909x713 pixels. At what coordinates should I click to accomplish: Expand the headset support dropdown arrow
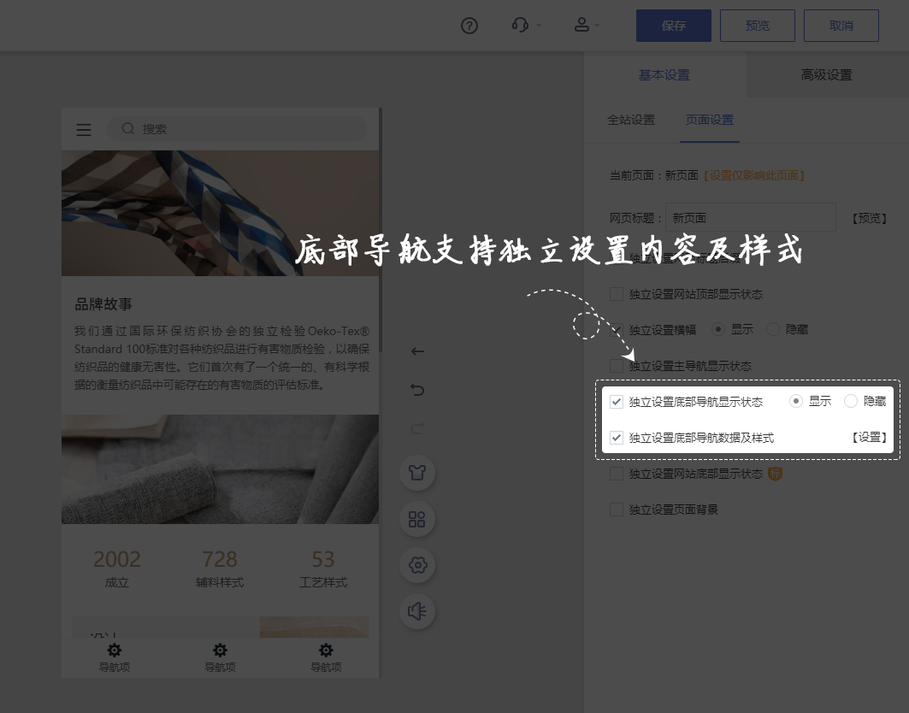[539, 25]
